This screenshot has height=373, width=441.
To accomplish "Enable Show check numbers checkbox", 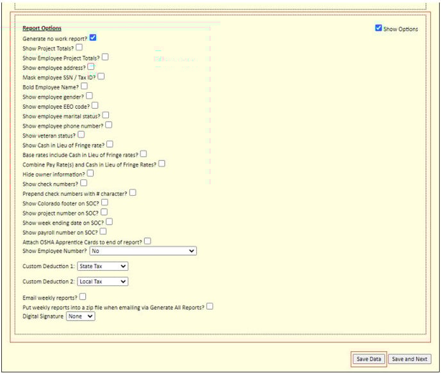I will (84, 183).
